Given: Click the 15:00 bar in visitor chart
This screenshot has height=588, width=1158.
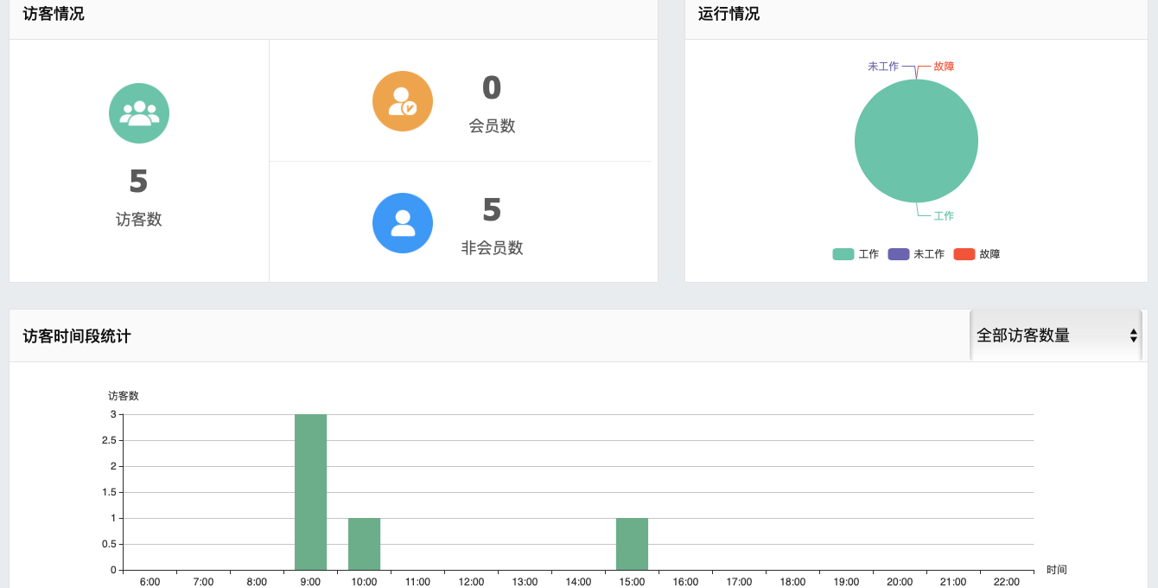Looking at the screenshot, I should click(x=632, y=544).
